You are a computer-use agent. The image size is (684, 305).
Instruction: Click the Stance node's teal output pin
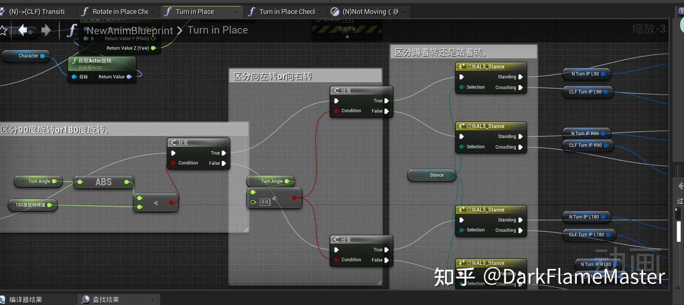(x=447, y=175)
